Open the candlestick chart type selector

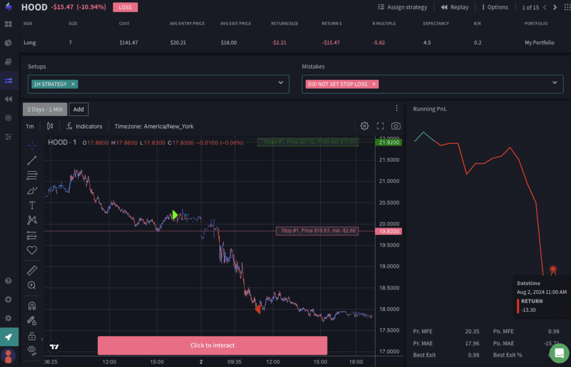coord(50,126)
